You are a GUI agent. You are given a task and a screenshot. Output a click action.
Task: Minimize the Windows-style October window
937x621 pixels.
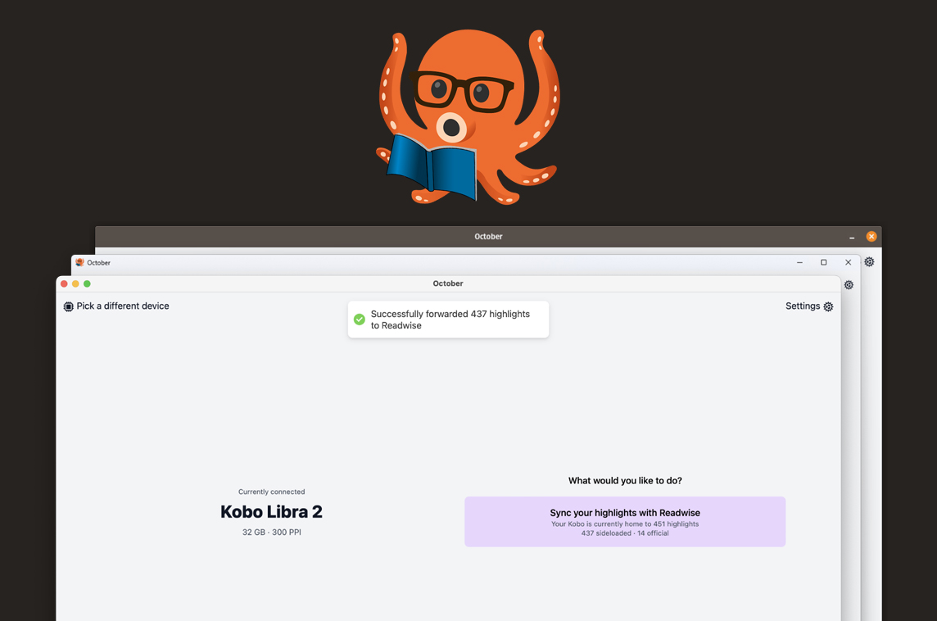tap(799, 262)
